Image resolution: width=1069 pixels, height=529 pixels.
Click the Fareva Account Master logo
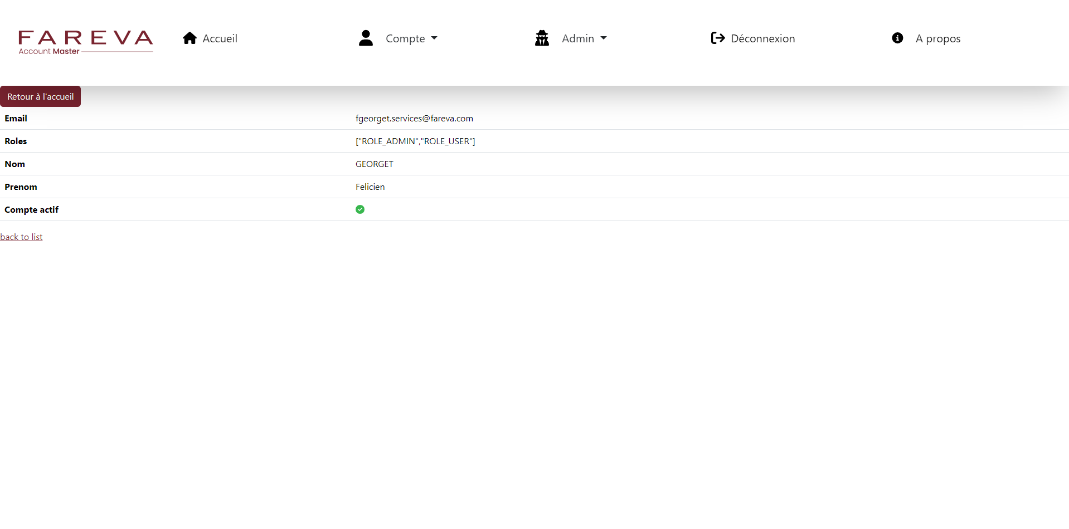click(85, 42)
